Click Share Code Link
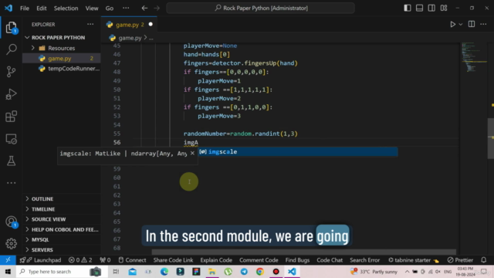 pos(173,260)
